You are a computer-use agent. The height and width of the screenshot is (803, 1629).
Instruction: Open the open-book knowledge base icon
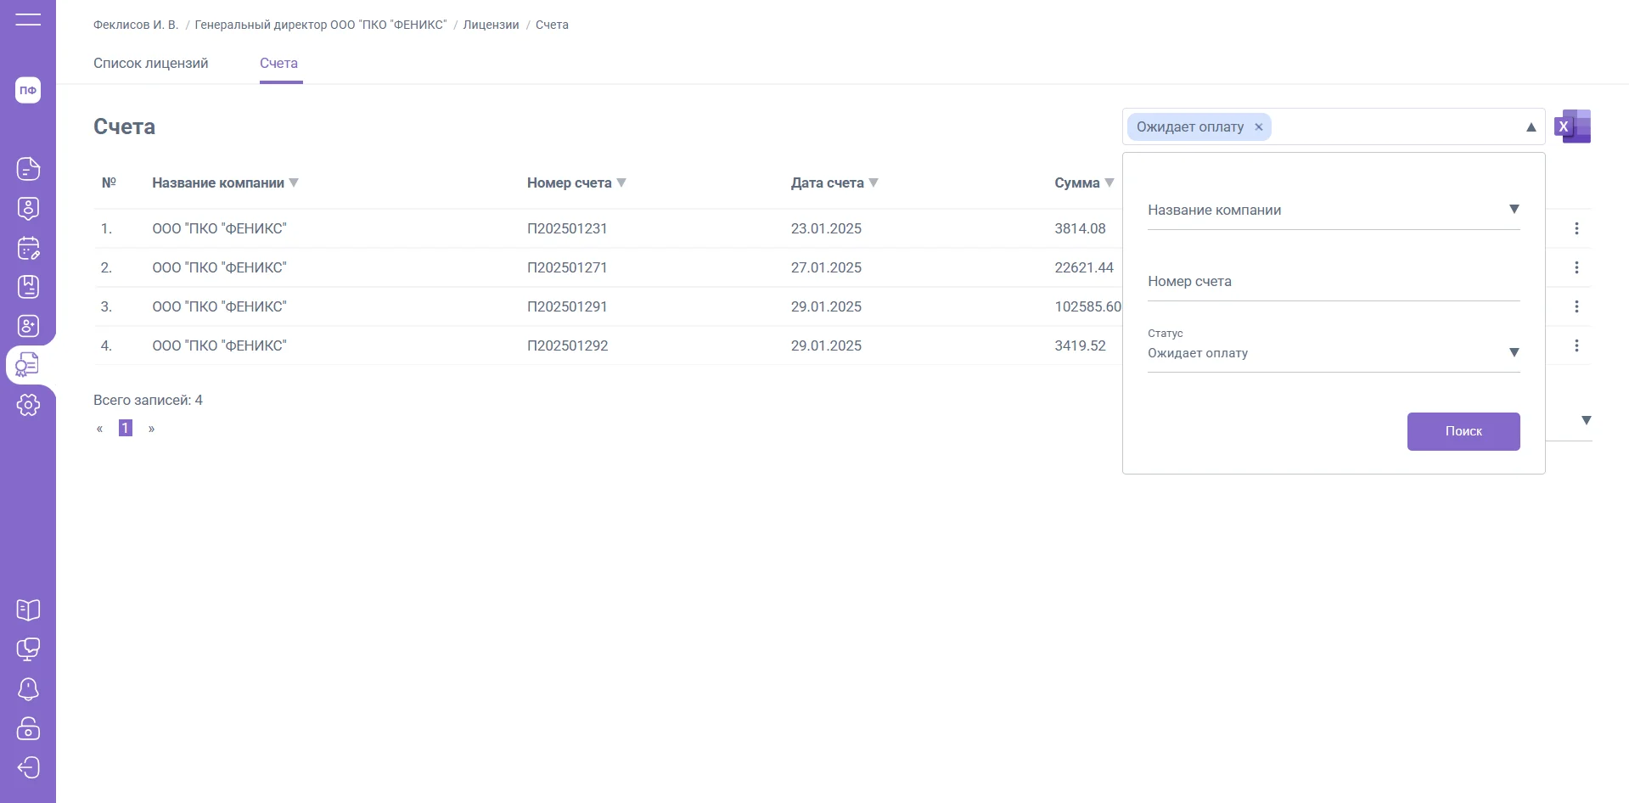(28, 609)
